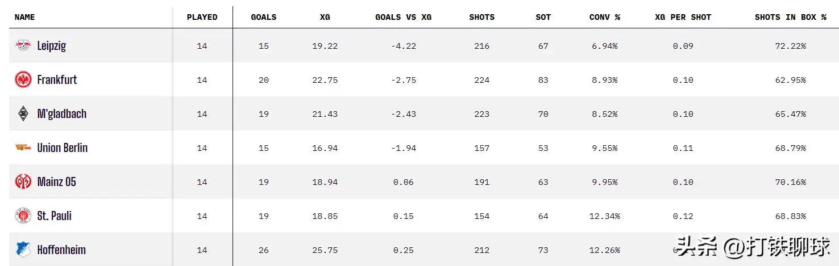Sort table by NAME column header
This screenshot has height=266, width=839.
point(24,17)
